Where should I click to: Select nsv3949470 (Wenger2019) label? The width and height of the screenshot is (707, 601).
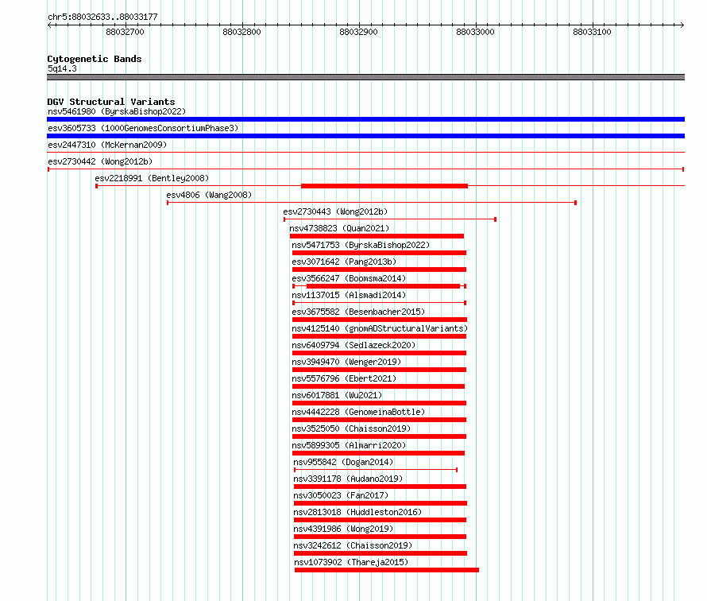[346, 362]
